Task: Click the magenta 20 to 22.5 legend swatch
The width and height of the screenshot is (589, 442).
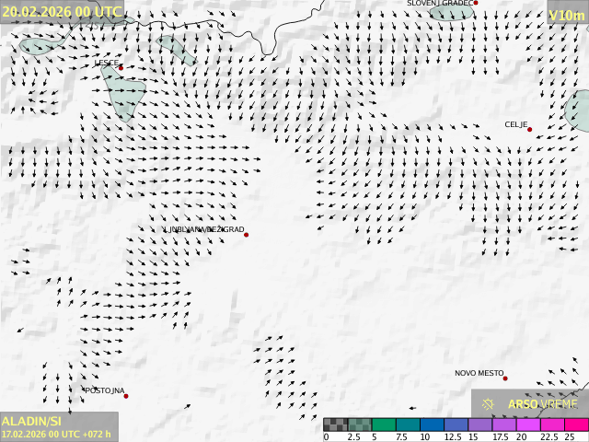Action: [x=527, y=425]
